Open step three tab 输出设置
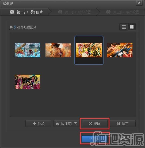This screenshot has width=145, height=148. pyautogui.click(x=123, y=12)
